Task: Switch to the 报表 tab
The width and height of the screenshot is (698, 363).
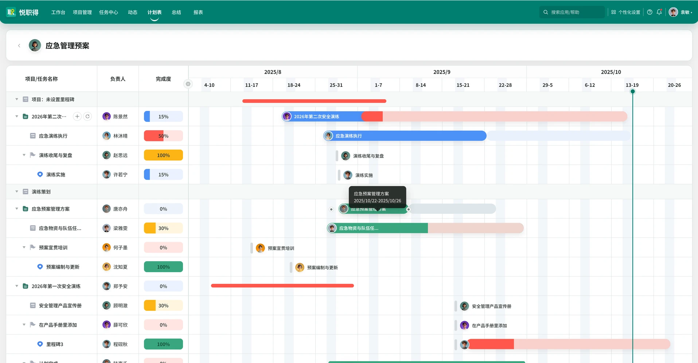Action: (198, 12)
